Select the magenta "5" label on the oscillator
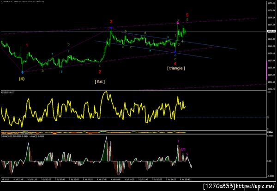The width and height of the screenshot is (277, 191). (187, 154)
